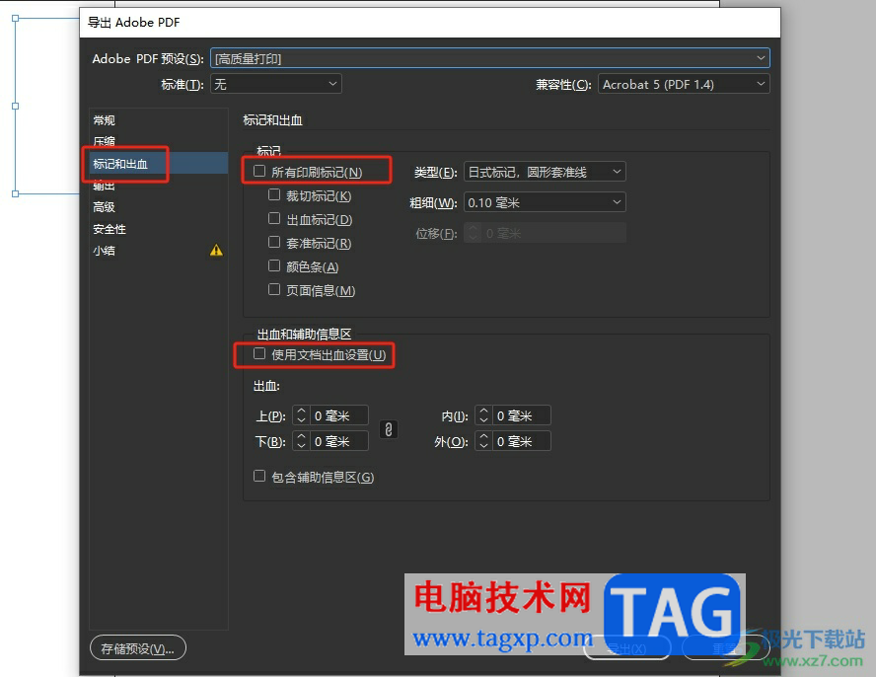Click the 内 bleed value field
Image resolution: width=876 pixels, height=677 pixels.
(521, 415)
